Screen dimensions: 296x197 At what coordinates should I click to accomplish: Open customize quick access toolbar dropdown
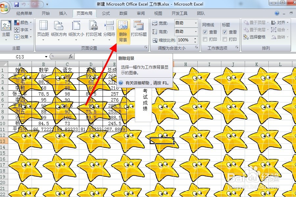47,4
